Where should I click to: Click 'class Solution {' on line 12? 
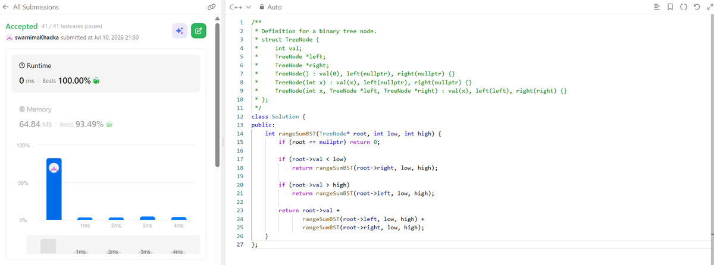click(x=278, y=116)
